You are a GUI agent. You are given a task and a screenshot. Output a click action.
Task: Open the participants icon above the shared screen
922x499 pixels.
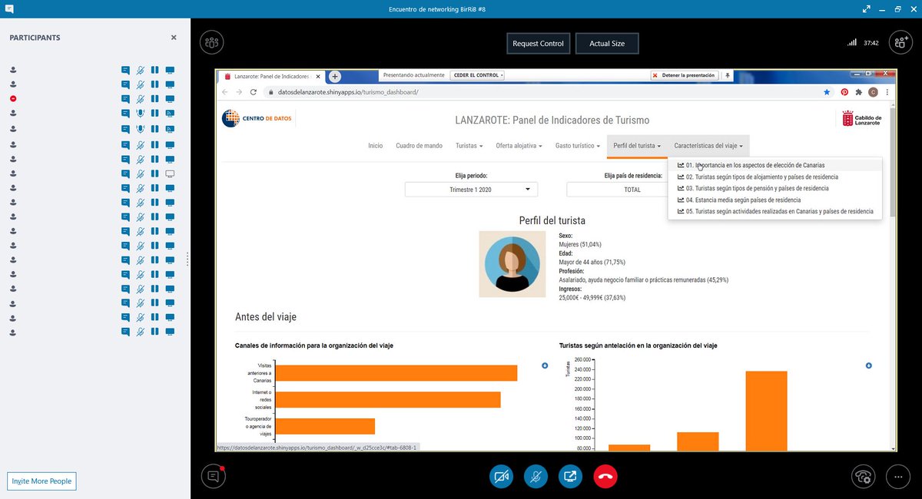[211, 43]
